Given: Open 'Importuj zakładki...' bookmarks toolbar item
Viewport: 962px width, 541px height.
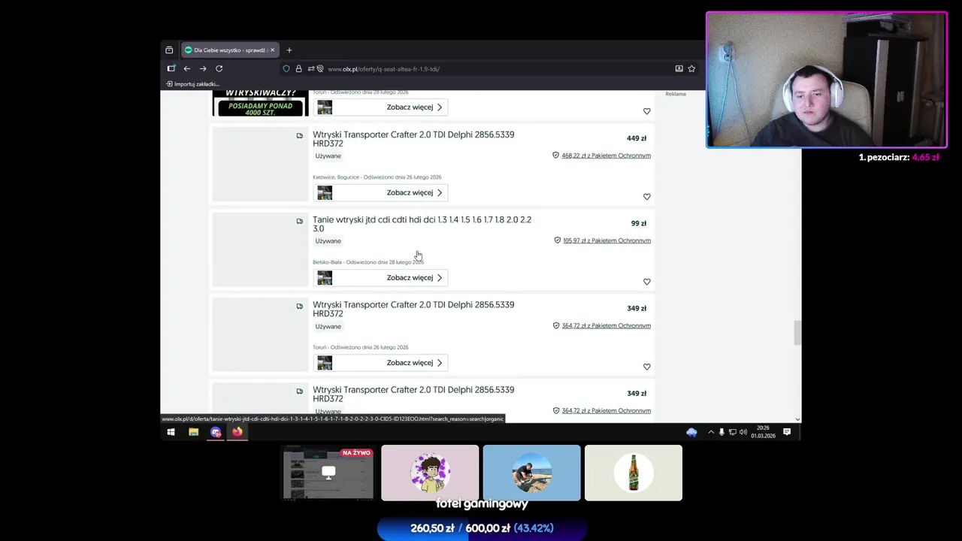Looking at the screenshot, I should (192, 84).
